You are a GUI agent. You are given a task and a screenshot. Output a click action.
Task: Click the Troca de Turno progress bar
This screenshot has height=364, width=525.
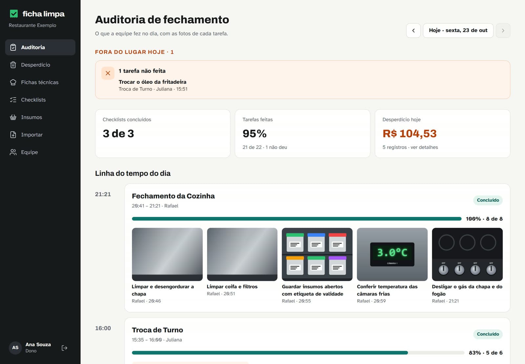point(298,353)
